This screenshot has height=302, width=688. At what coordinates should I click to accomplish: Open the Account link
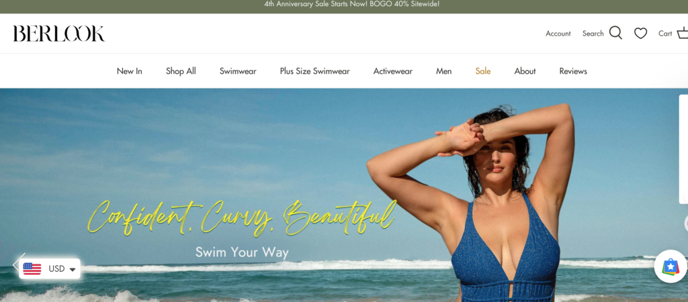(x=558, y=34)
